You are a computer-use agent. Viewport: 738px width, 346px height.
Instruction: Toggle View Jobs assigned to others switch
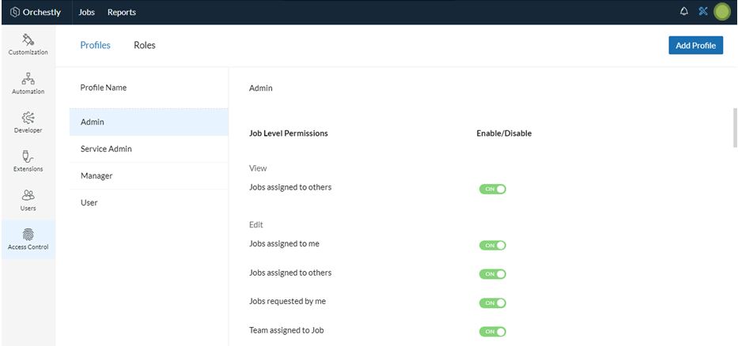[x=492, y=189]
